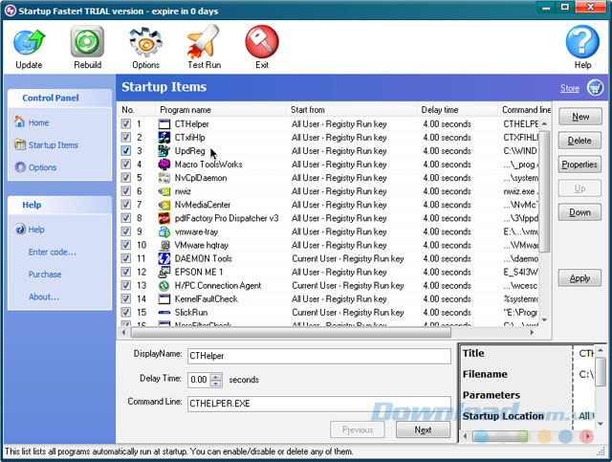Click the Update toolbar icon
Screen dimensions: 612x462
29,42
